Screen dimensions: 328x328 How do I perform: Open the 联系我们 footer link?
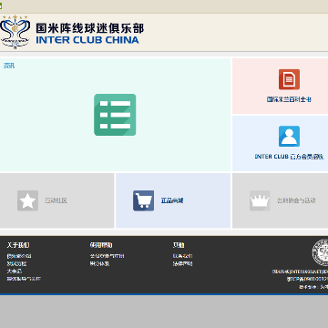point(182,256)
